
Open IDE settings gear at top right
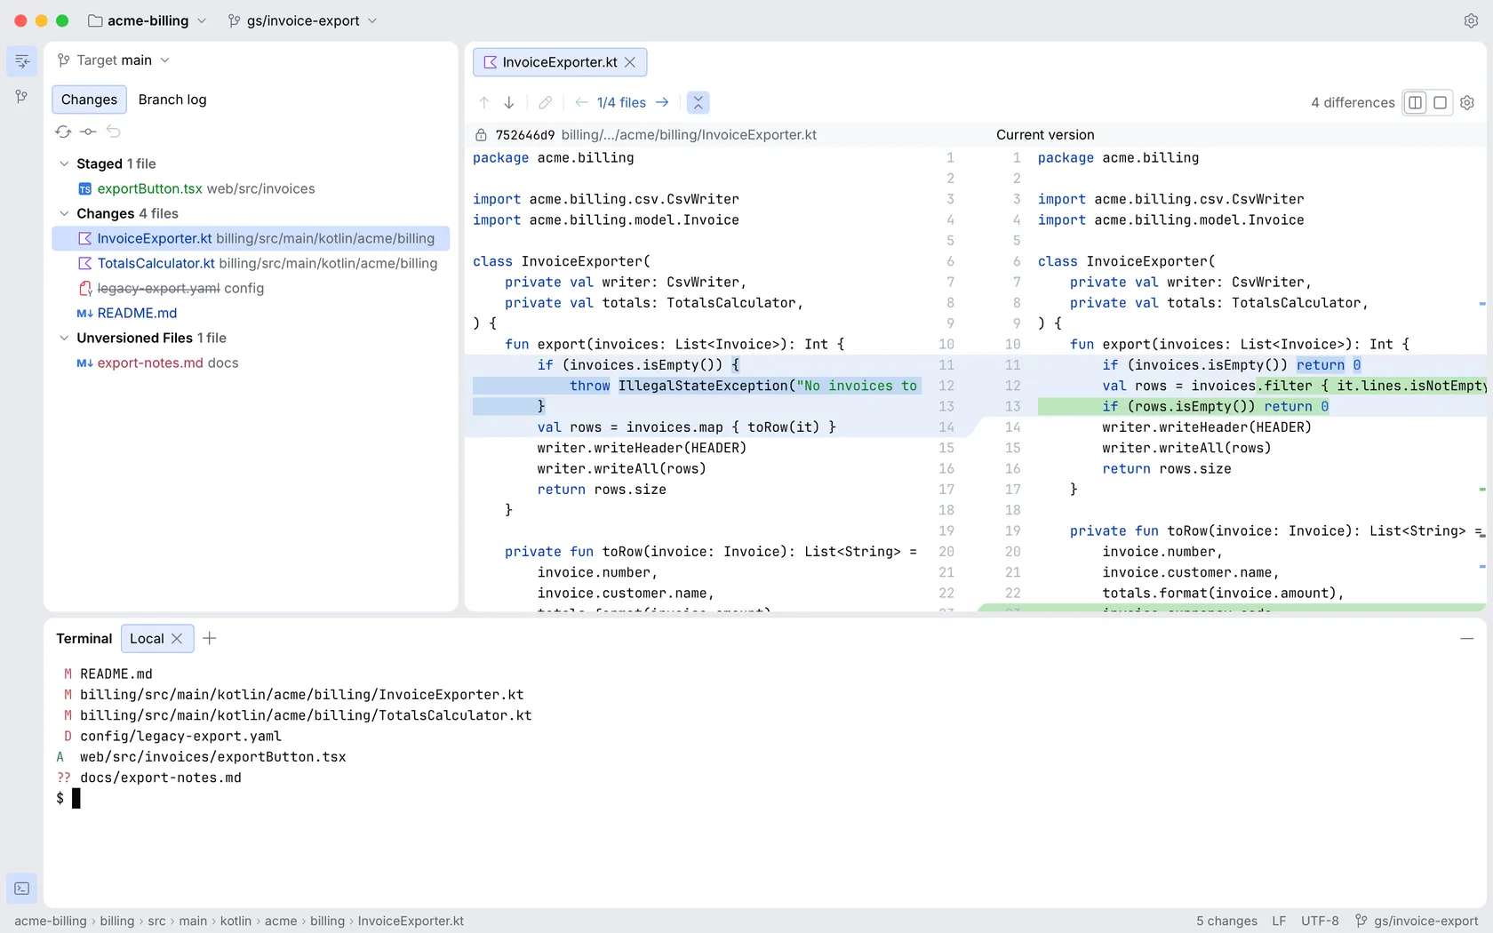pyautogui.click(x=1471, y=20)
